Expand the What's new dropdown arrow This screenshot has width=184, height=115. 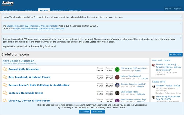click(x=65, y=10)
